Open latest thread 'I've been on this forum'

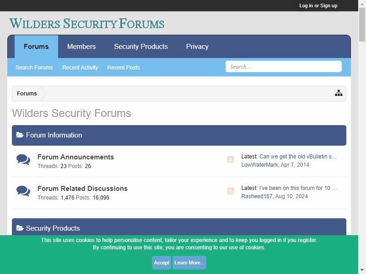(x=298, y=188)
